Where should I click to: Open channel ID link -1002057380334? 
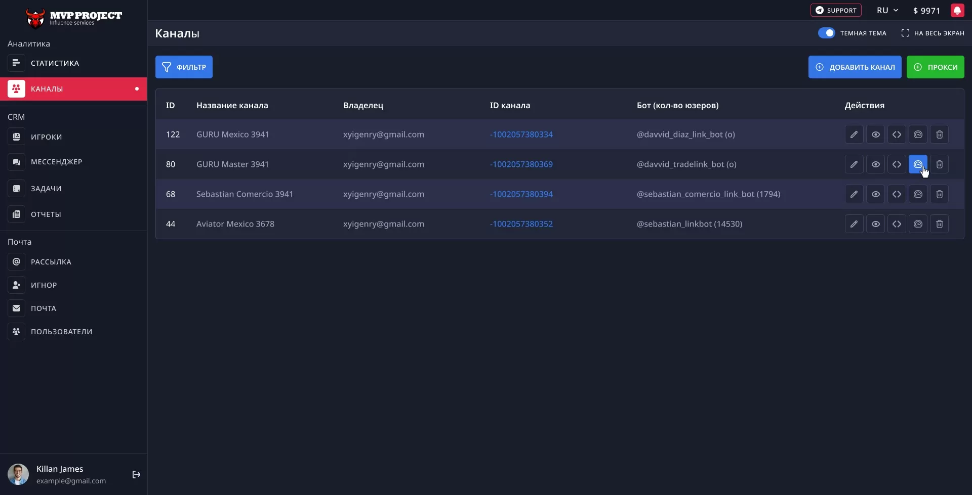(x=521, y=134)
